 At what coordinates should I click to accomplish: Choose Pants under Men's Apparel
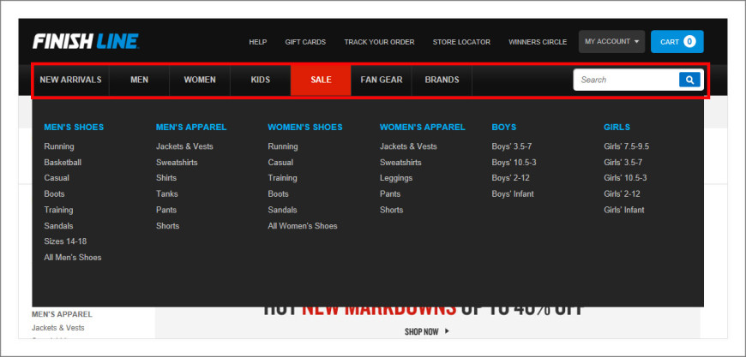pos(166,210)
